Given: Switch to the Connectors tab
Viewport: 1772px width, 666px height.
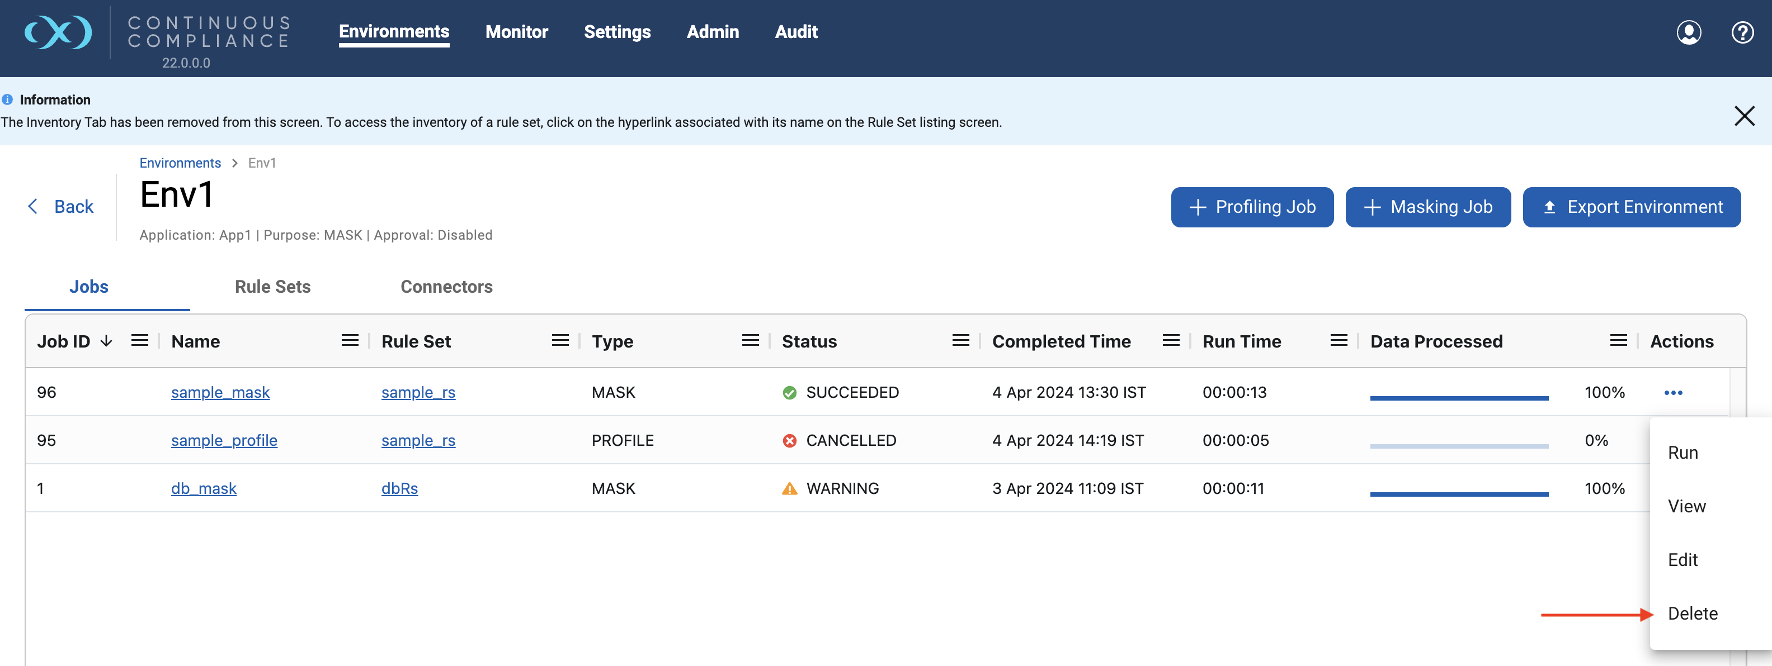Looking at the screenshot, I should click(x=446, y=287).
